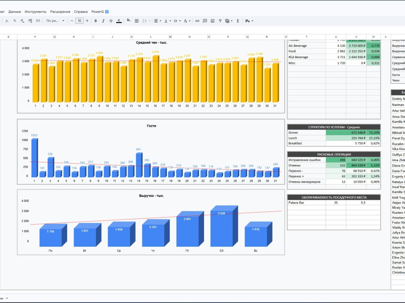The image size is (405, 303).
Task: Click the font size field showing 10
Action: click(79, 21)
